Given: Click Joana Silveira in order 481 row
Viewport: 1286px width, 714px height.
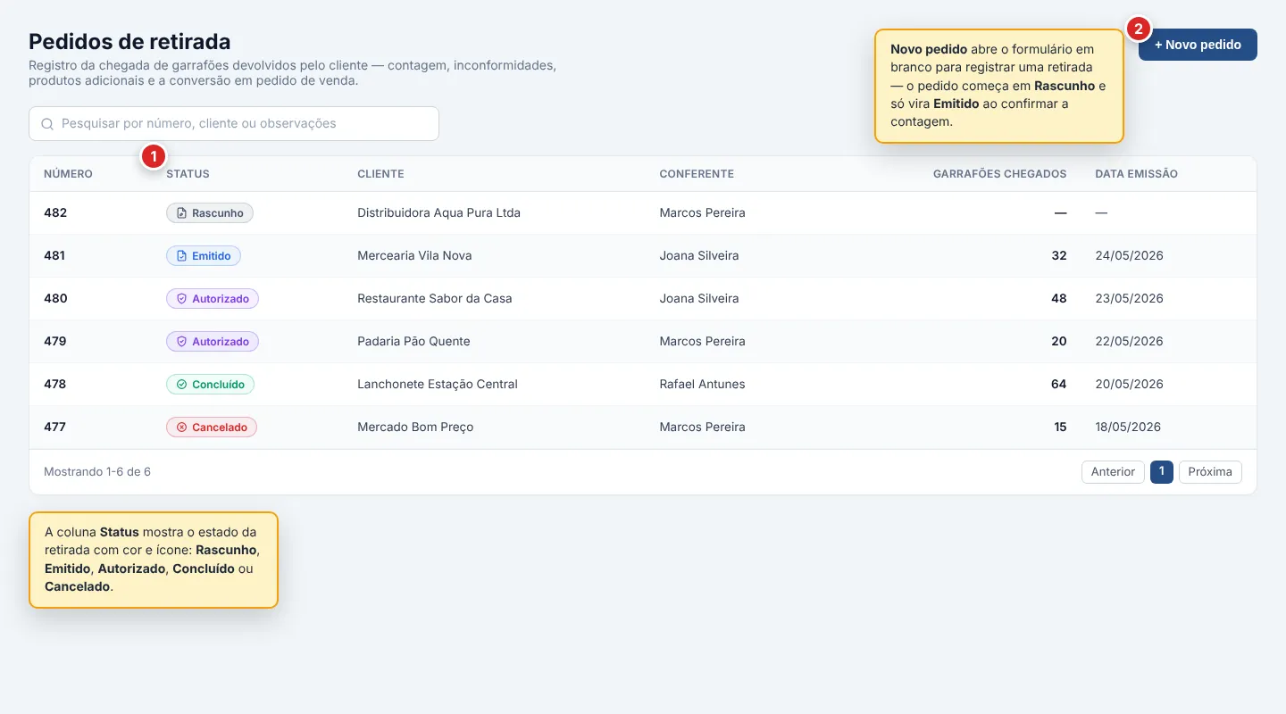Looking at the screenshot, I should click(x=699, y=256).
